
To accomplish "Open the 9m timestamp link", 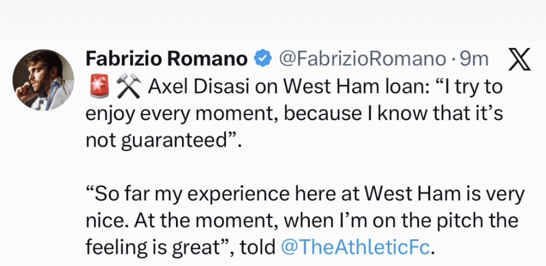I will [474, 59].
